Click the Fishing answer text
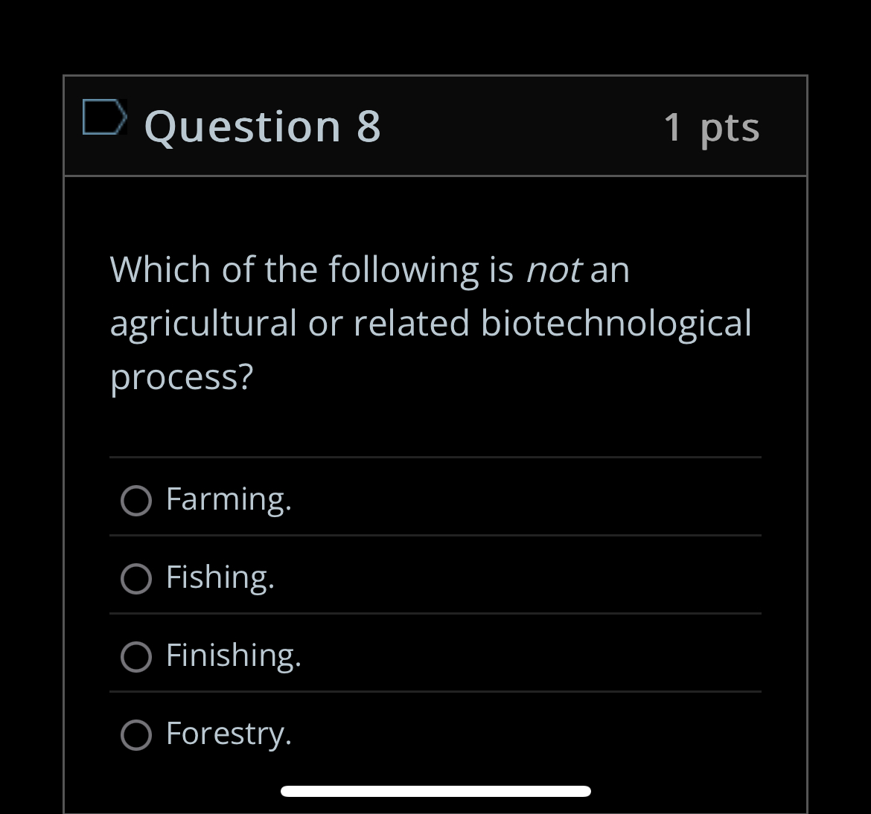 [x=220, y=577]
